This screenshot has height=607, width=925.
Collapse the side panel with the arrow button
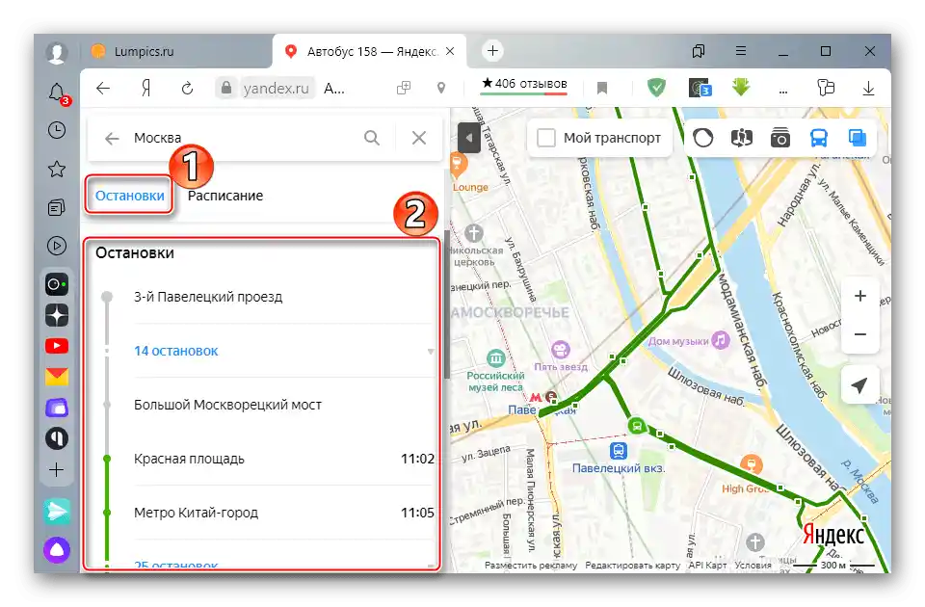469,138
